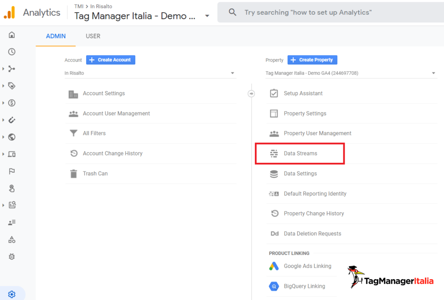The image size is (444, 300).
Task: Click the All Filters funnel icon
Action: [x=73, y=133]
